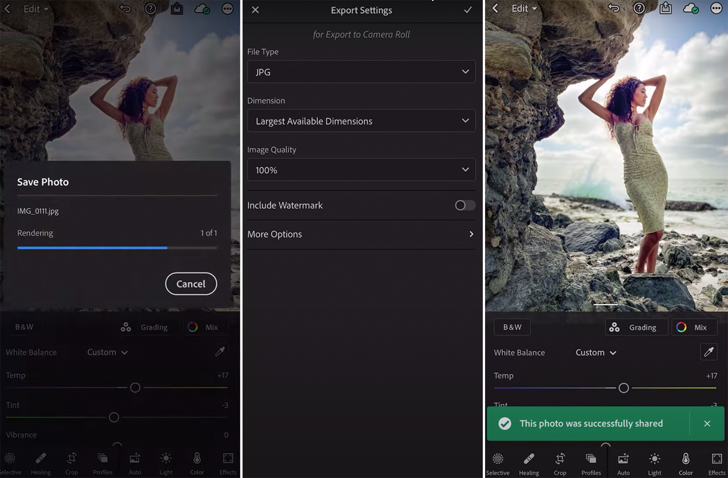Open the File Type JPG dropdown
The image size is (728, 478).
pyautogui.click(x=361, y=72)
